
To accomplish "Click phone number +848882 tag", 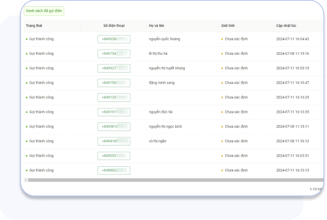I will pos(114,171).
